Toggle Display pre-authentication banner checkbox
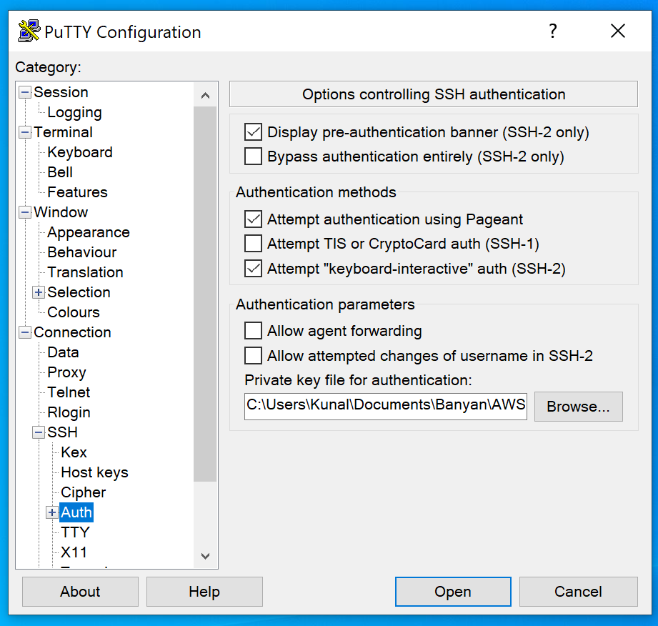This screenshot has height=626, width=658. click(x=253, y=132)
